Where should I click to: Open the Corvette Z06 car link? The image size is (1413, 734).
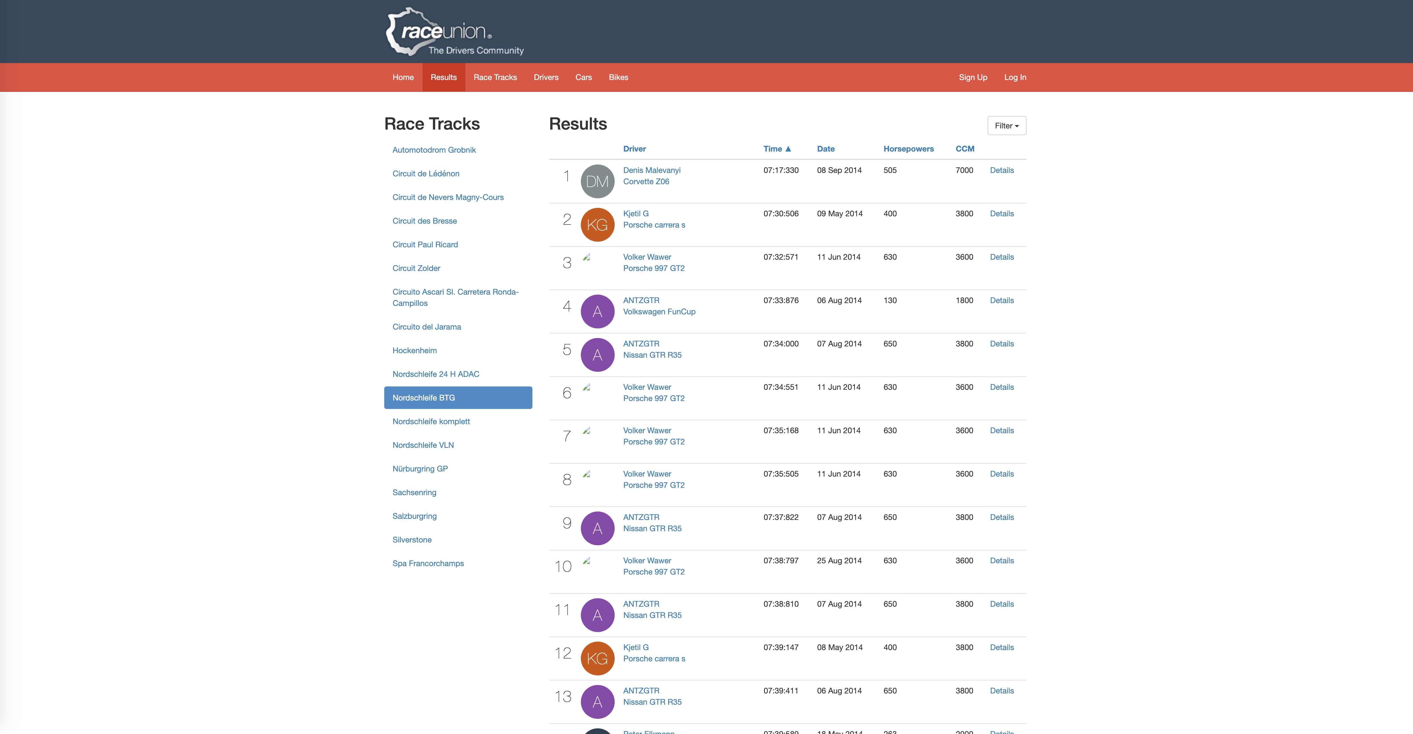646,182
